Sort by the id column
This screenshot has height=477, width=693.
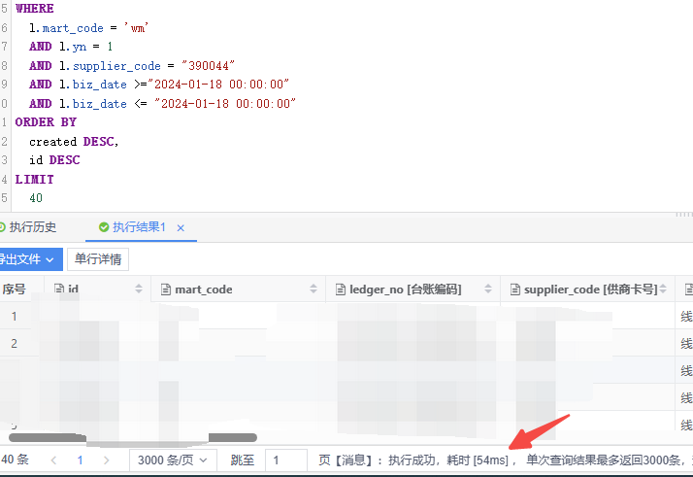139,289
